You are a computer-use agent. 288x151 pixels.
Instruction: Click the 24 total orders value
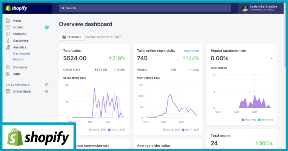click(214, 143)
